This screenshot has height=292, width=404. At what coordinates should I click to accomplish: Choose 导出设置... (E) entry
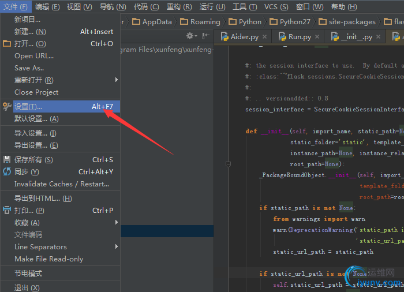pos(60,145)
